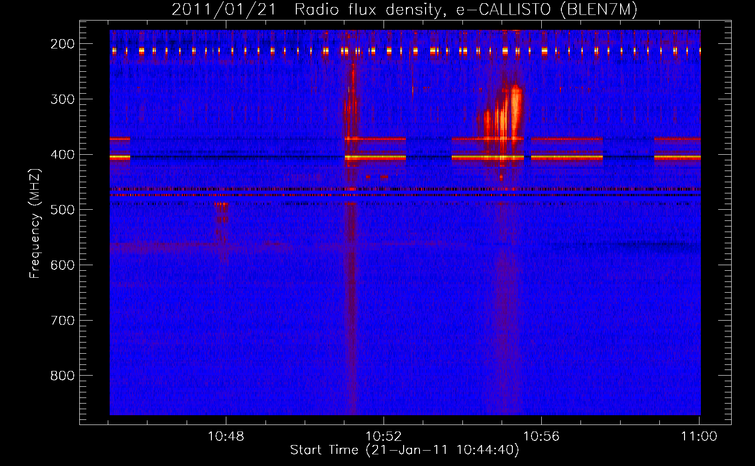
Task: Click the 800 frequency tick label
Action: point(63,376)
